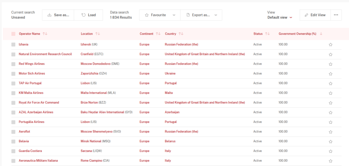Viewport: 349px width, 166px height.
Task: Expand the Favourite dropdown
Action: point(174,15)
